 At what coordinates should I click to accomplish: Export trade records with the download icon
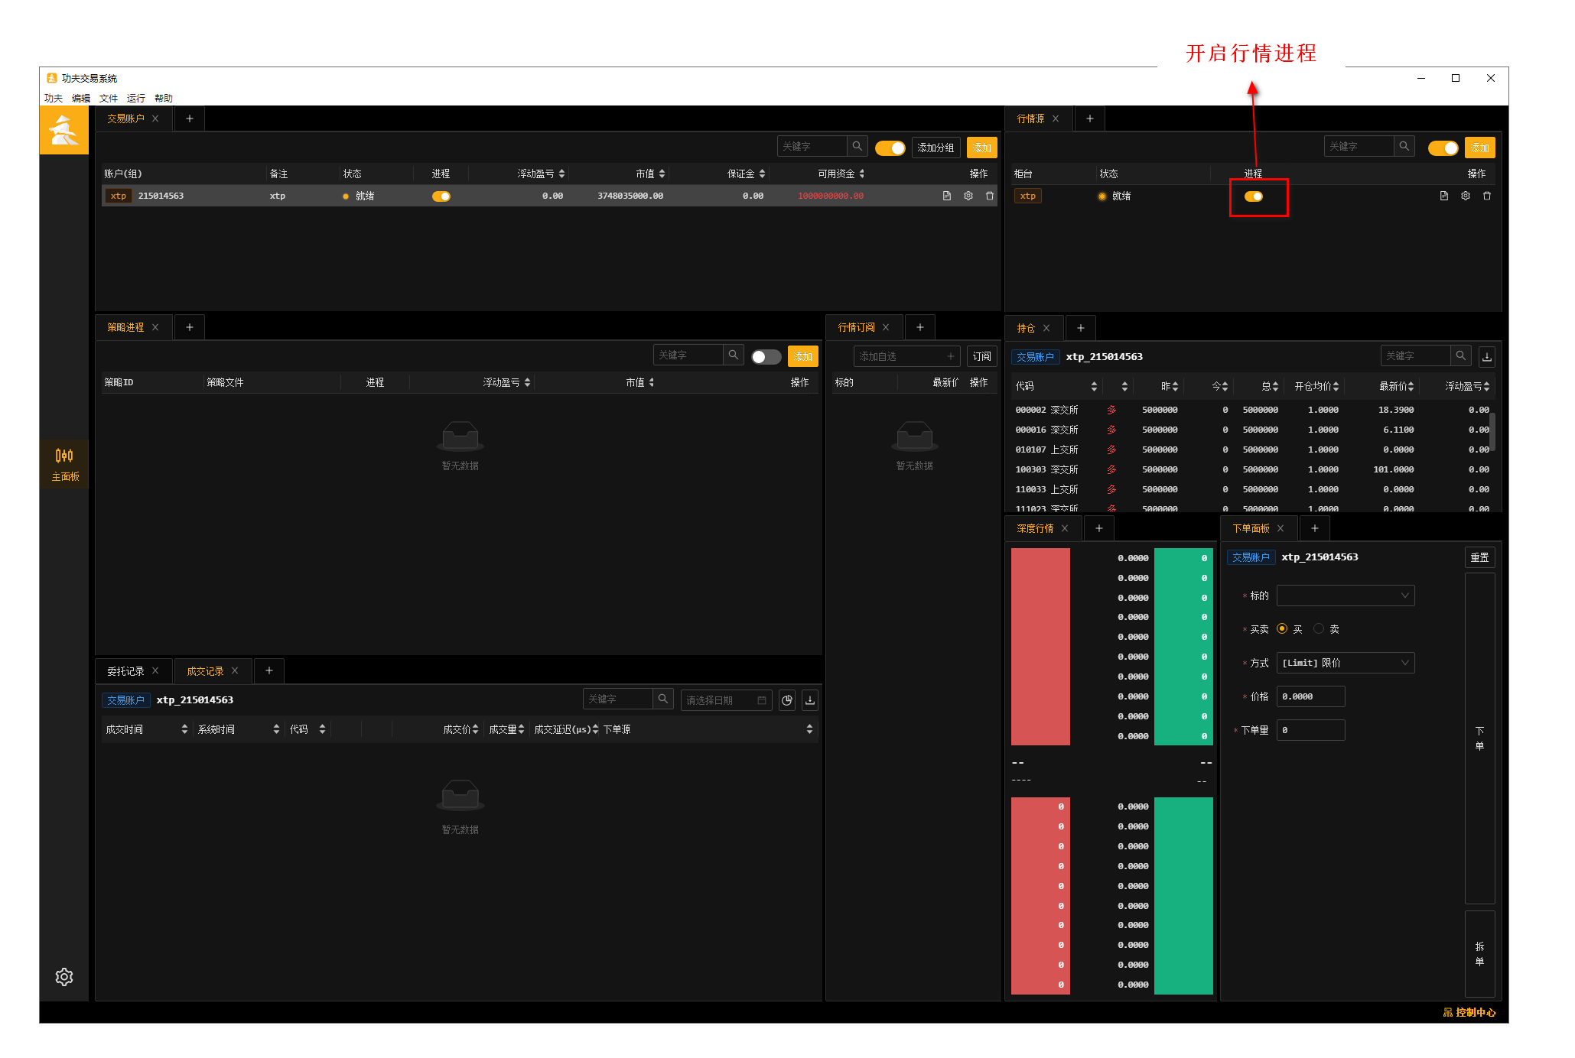pyautogui.click(x=809, y=699)
